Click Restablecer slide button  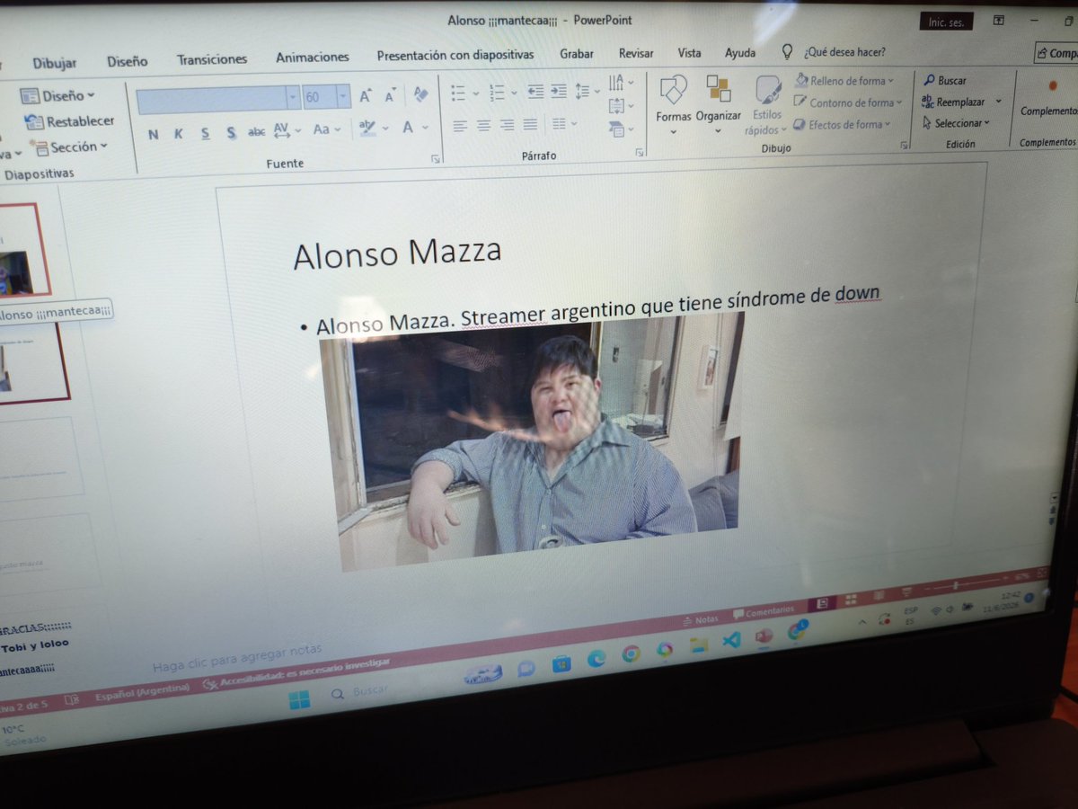click(x=70, y=121)
